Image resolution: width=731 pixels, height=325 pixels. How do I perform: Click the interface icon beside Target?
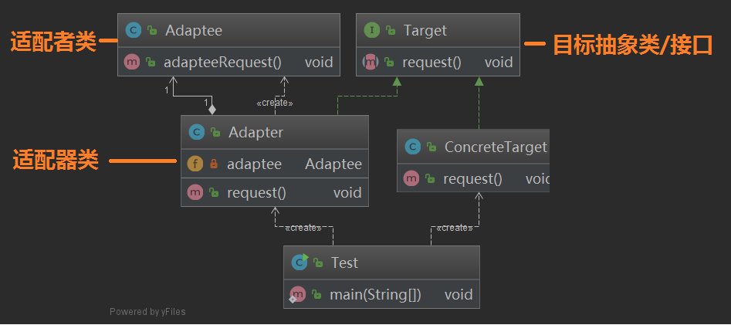[371, 31]
